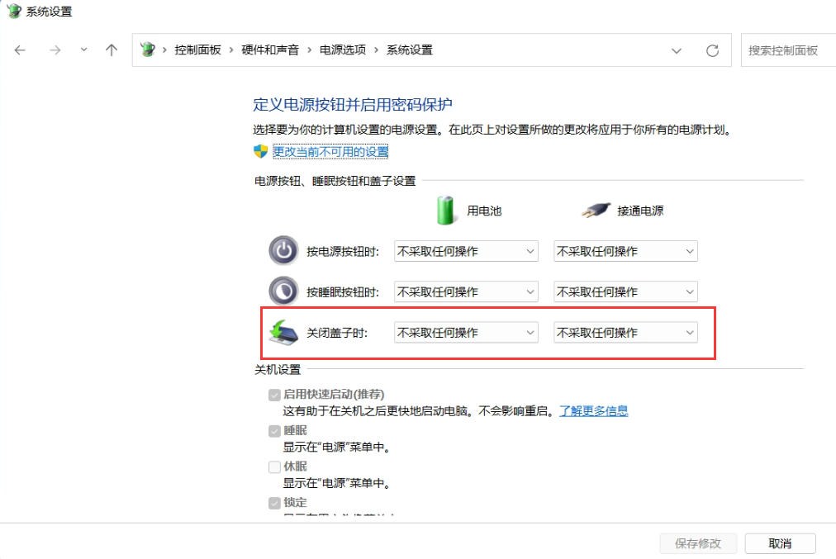Expand the address bar history dropdown arrow
The width and height of the screenshot is (836, 559).
[x=677, y=50]
